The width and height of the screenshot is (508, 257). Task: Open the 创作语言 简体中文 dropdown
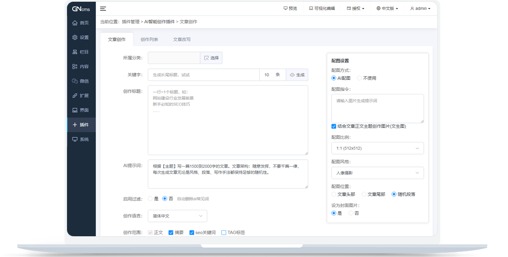177,216
